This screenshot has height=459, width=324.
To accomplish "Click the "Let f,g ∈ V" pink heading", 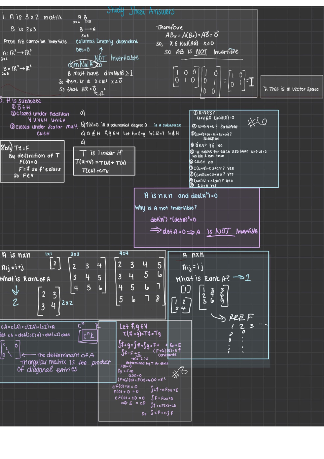I will [134, 327].
